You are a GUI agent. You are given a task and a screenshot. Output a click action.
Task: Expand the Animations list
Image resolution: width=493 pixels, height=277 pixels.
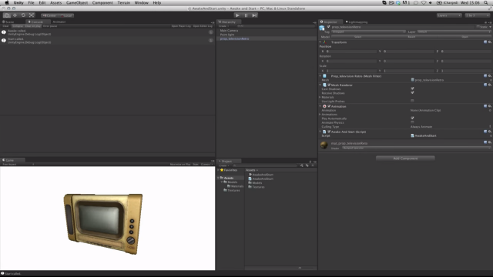320,115
